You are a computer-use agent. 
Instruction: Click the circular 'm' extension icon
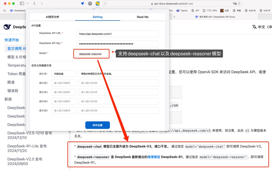tap(90, 3)
